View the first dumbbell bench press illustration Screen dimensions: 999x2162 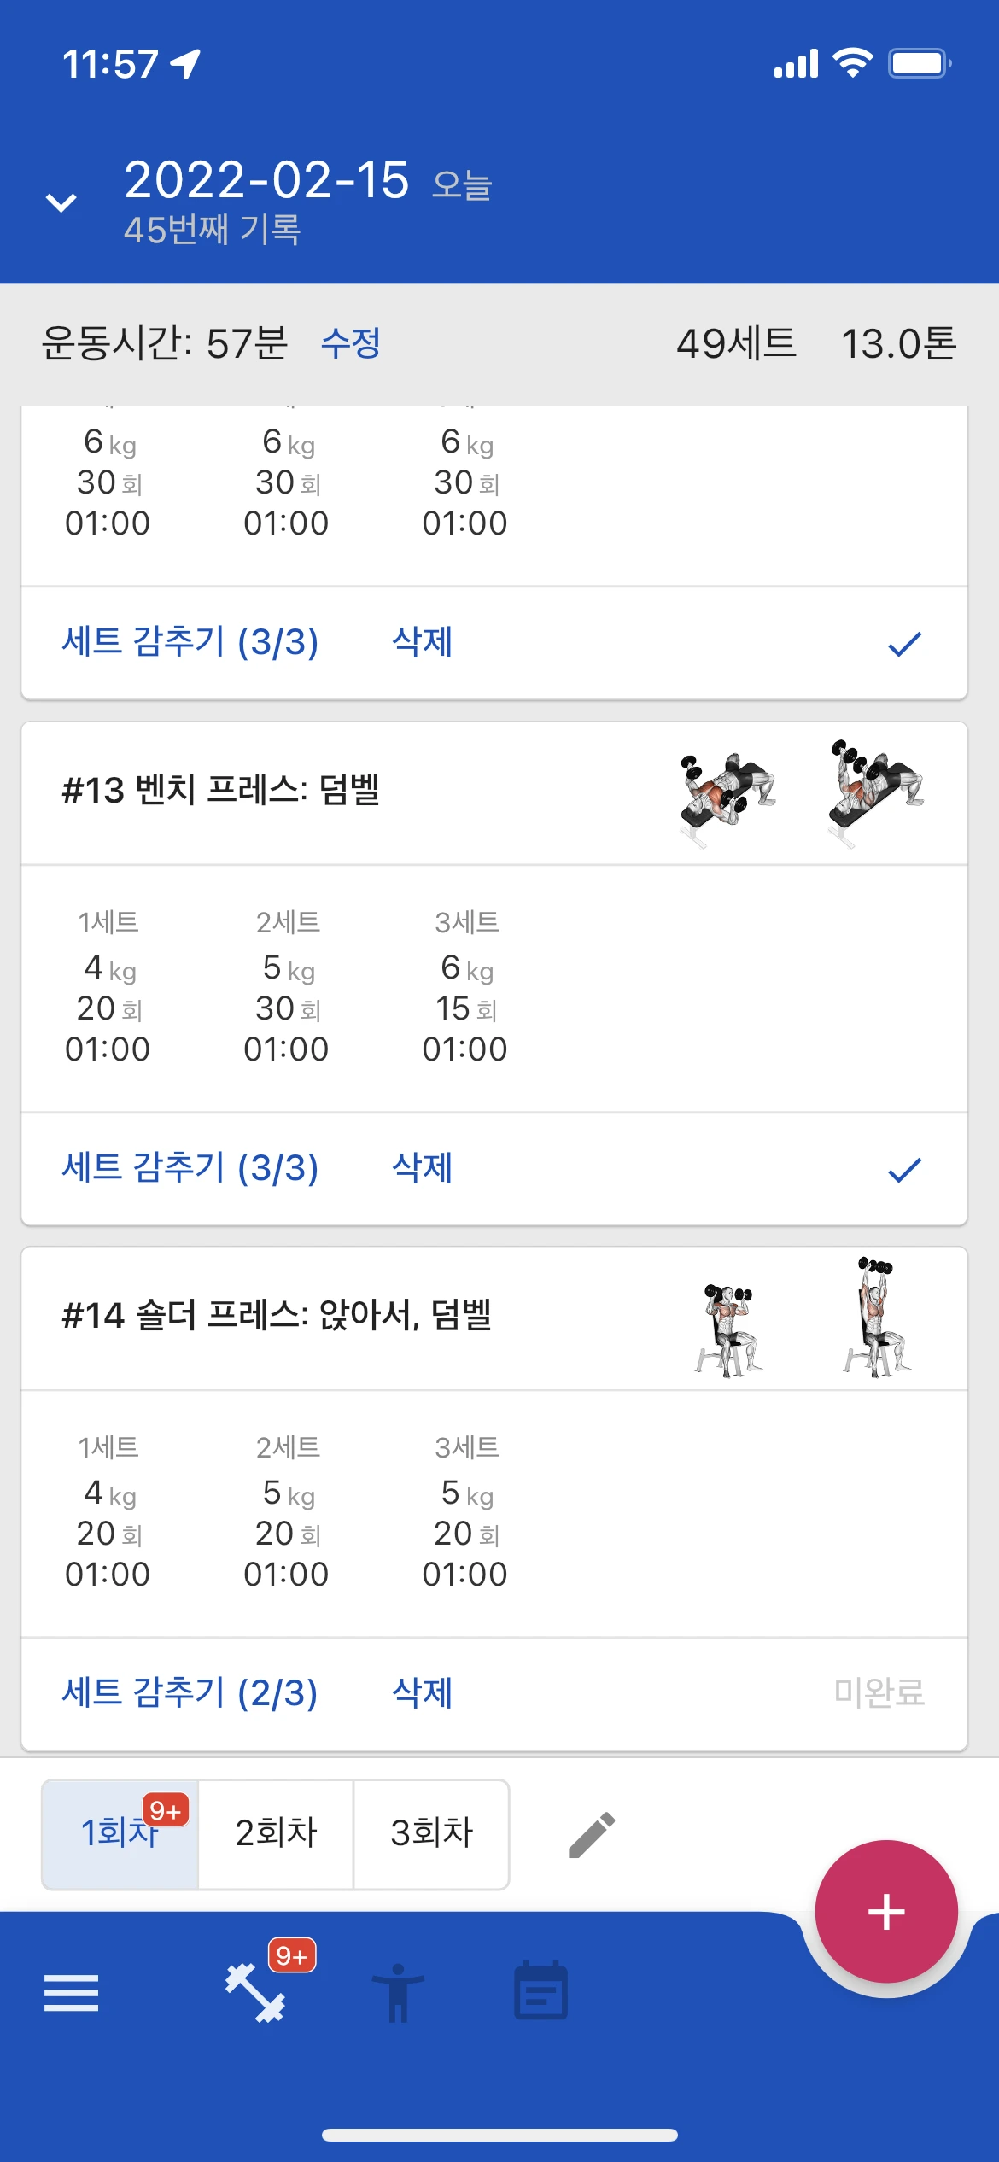click(727, 794)
